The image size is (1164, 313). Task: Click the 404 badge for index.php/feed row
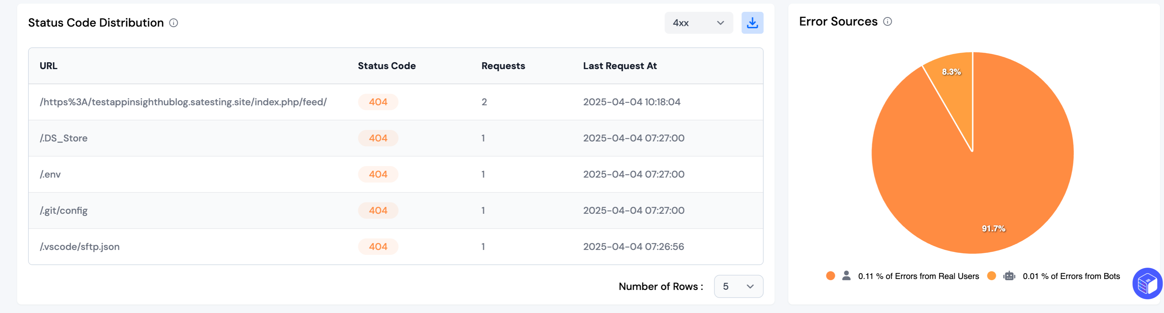378,103
